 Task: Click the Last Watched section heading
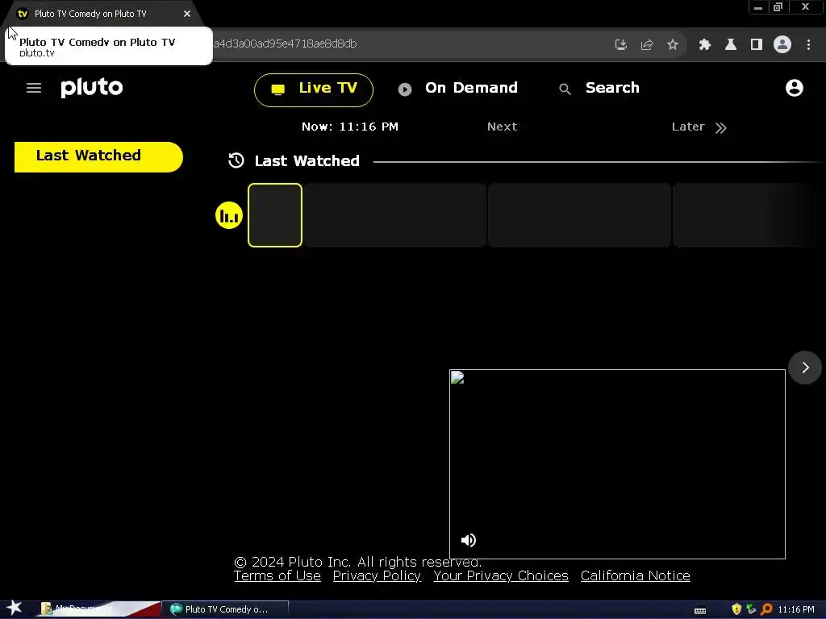(x=307, y=161)
